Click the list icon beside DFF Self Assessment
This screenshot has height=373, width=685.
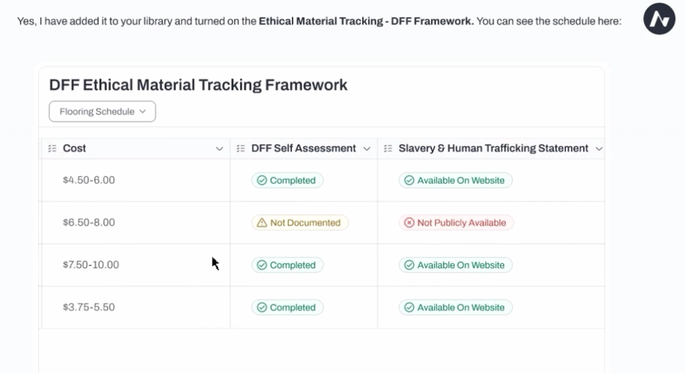tap(241, 148)
